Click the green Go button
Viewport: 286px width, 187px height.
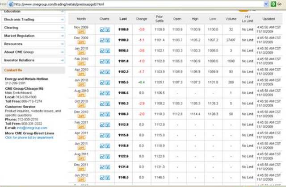tap(273, 4)
